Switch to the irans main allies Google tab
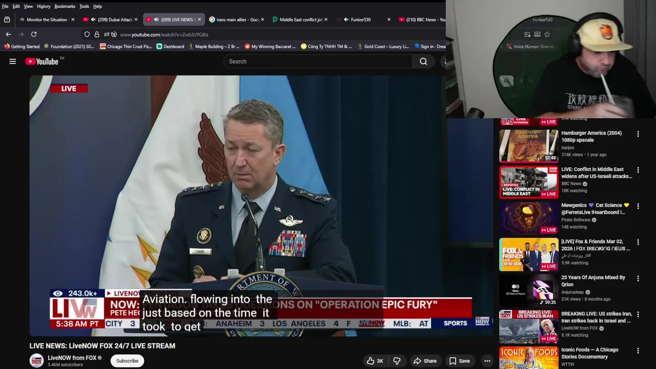Viewport: 656px width, 369px height. click(x=237, y=19)
